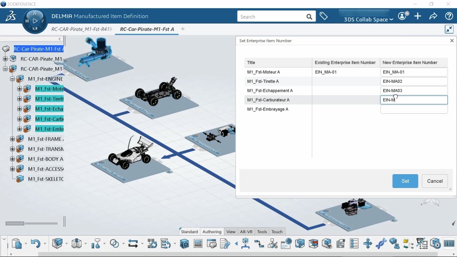Click the toolbar expand chevron at far left

[4, 239]
